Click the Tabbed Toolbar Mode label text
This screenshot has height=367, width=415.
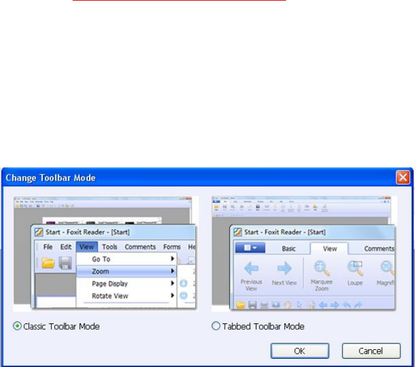click(263, 327)
